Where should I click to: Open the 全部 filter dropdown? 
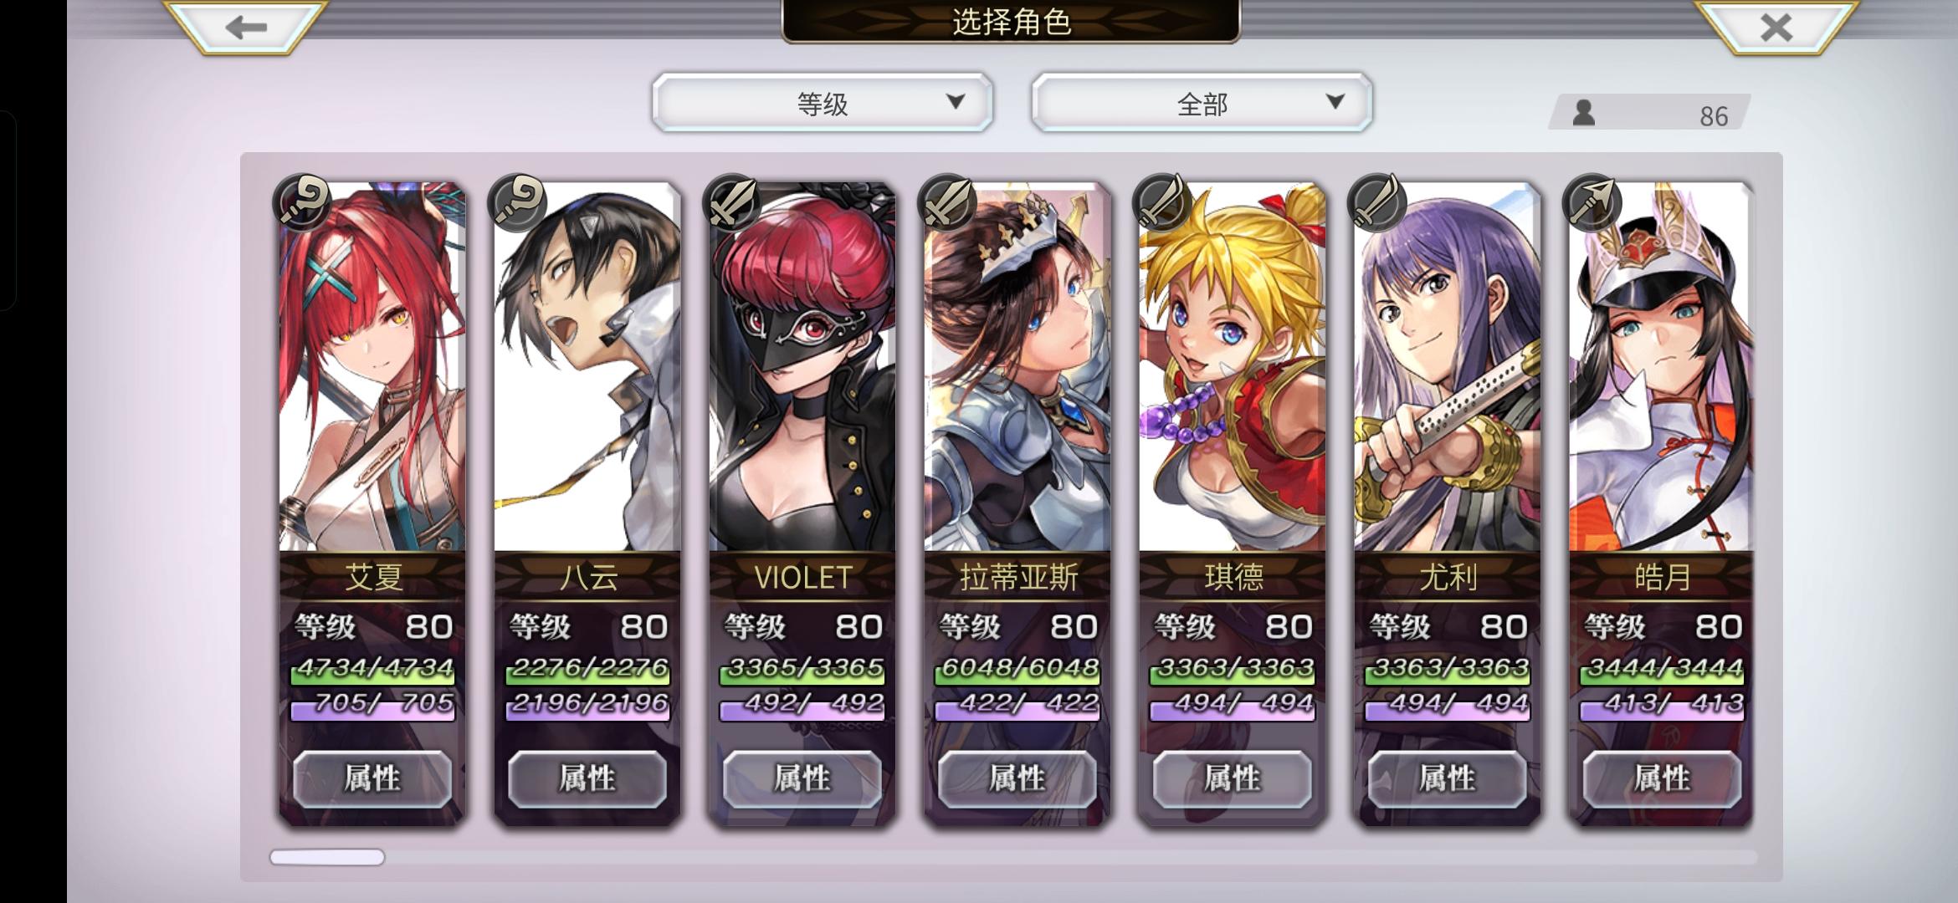(1202, 103)
